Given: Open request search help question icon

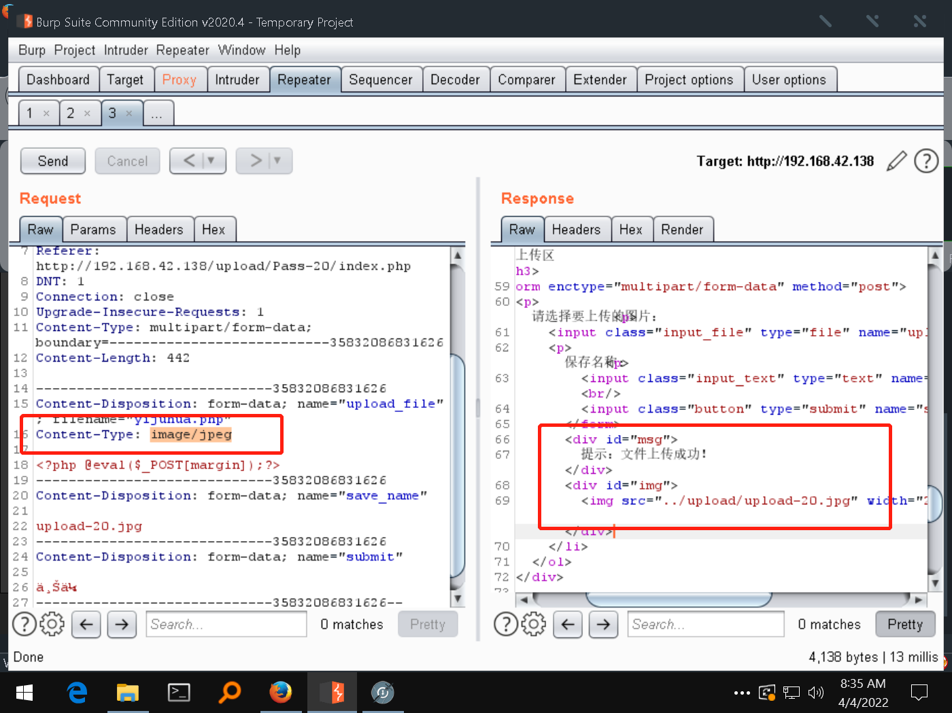Looking at the screenshot, I should pos(24,624).
